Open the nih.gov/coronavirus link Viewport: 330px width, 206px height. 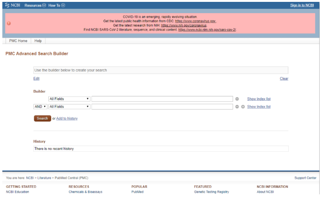coord(184,25)
